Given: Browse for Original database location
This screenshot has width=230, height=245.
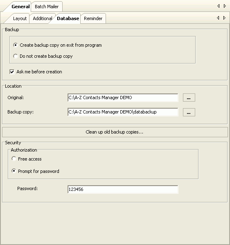Looking at the screenshot, I should coord(189,98).
